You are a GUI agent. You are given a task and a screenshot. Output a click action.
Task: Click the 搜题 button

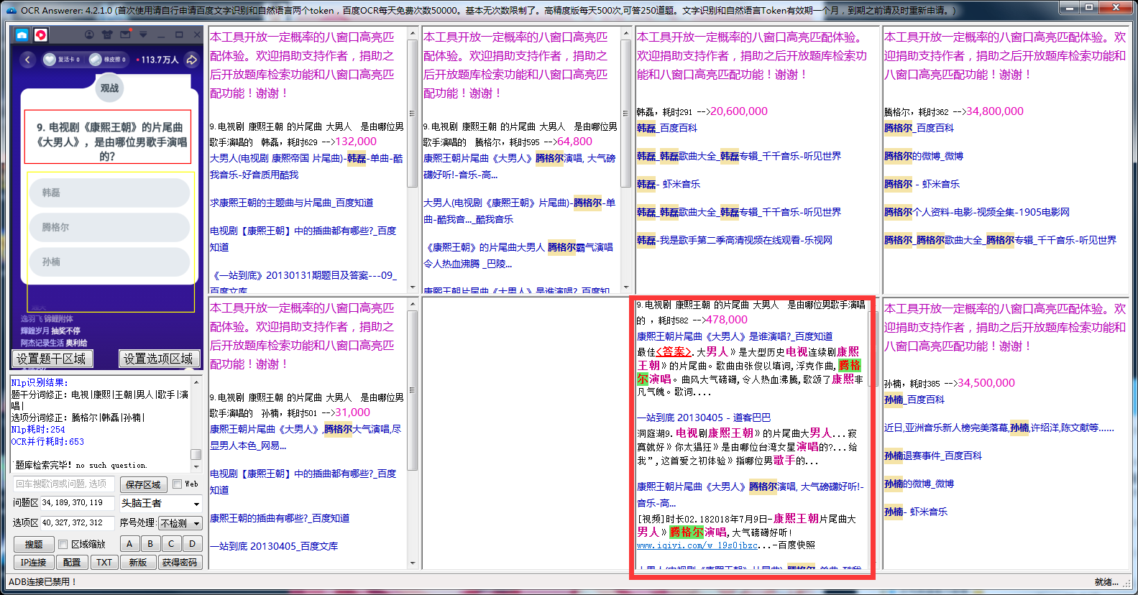pos(34,544)
